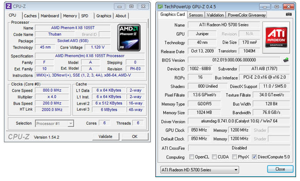
Task: Click the Pixel Fillrate 13.6 GPixel/s value
Action: point(204,95)
